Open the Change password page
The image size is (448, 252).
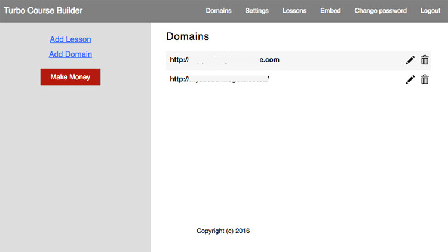point(381,11)
